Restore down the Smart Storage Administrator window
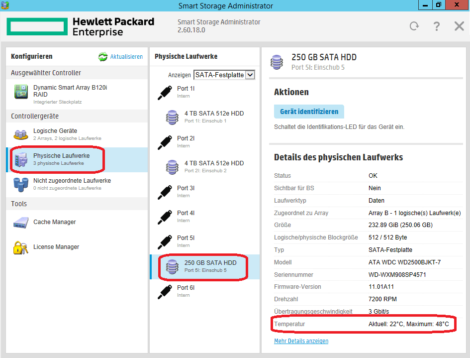 click(x=439, y=5)
